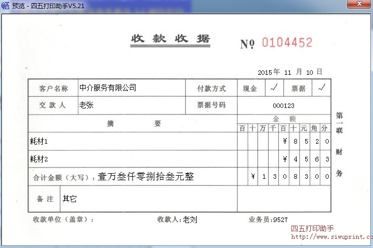Click the 付款方式 label
Image resolution: width=373 pixels, height=248 pixels.
(211, 89)
